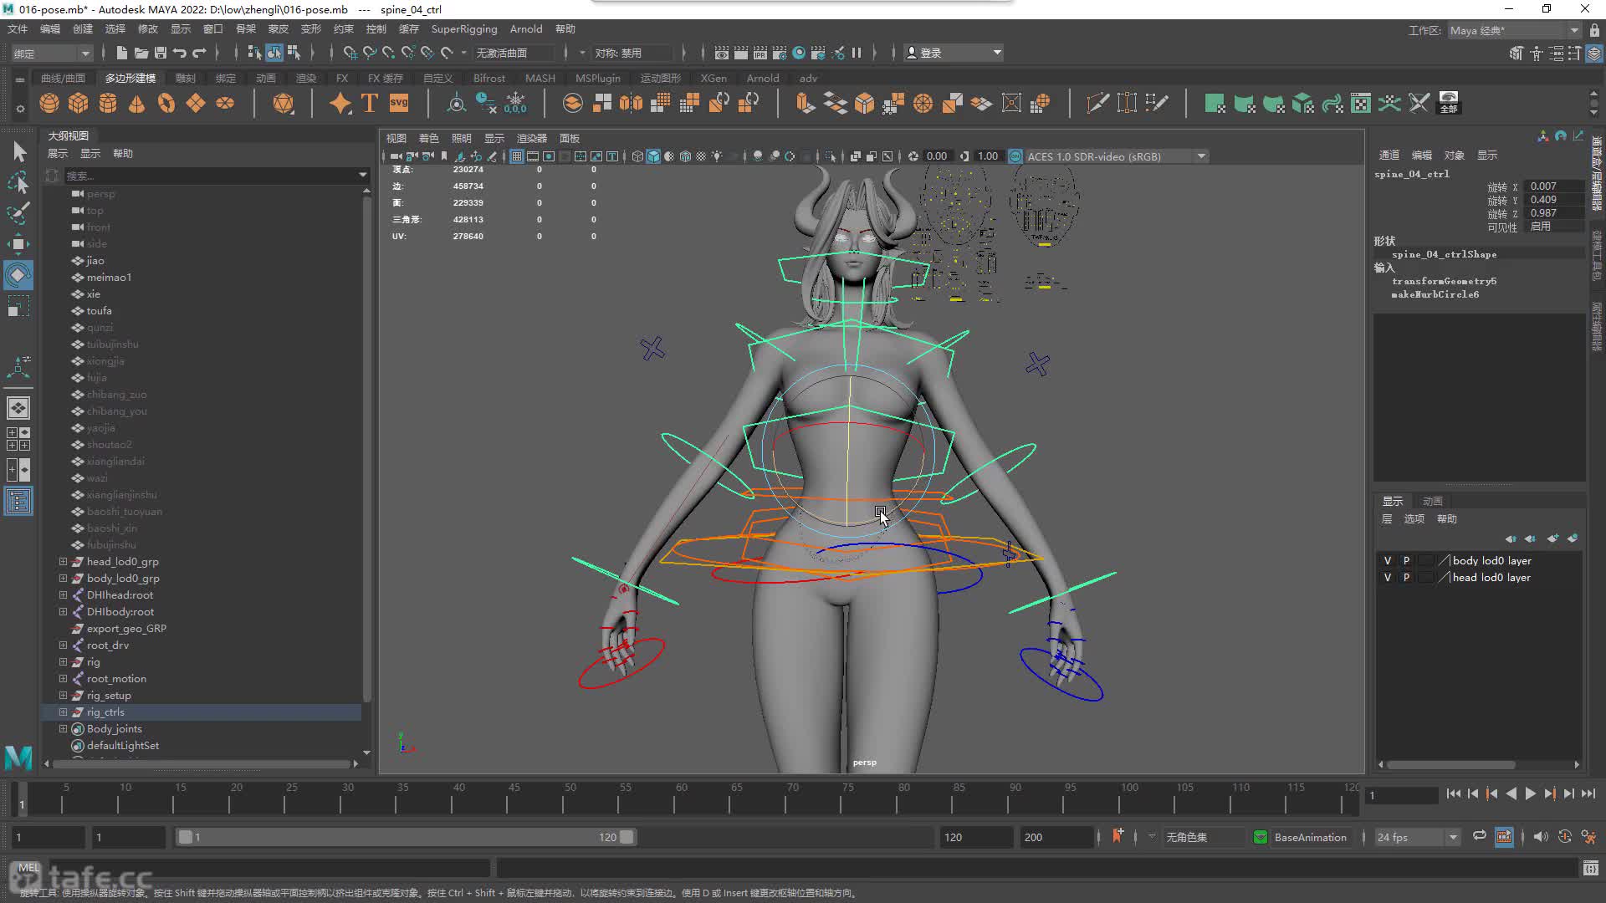
Task: Click the polygon sphere shelf icon
Action: coord(49,103)
